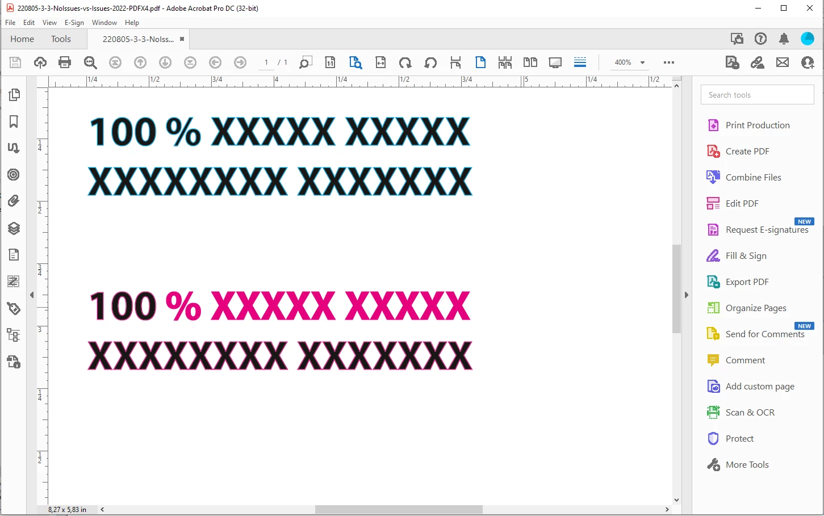Collapse the right tools pane arrow

(x=686, y=295)
